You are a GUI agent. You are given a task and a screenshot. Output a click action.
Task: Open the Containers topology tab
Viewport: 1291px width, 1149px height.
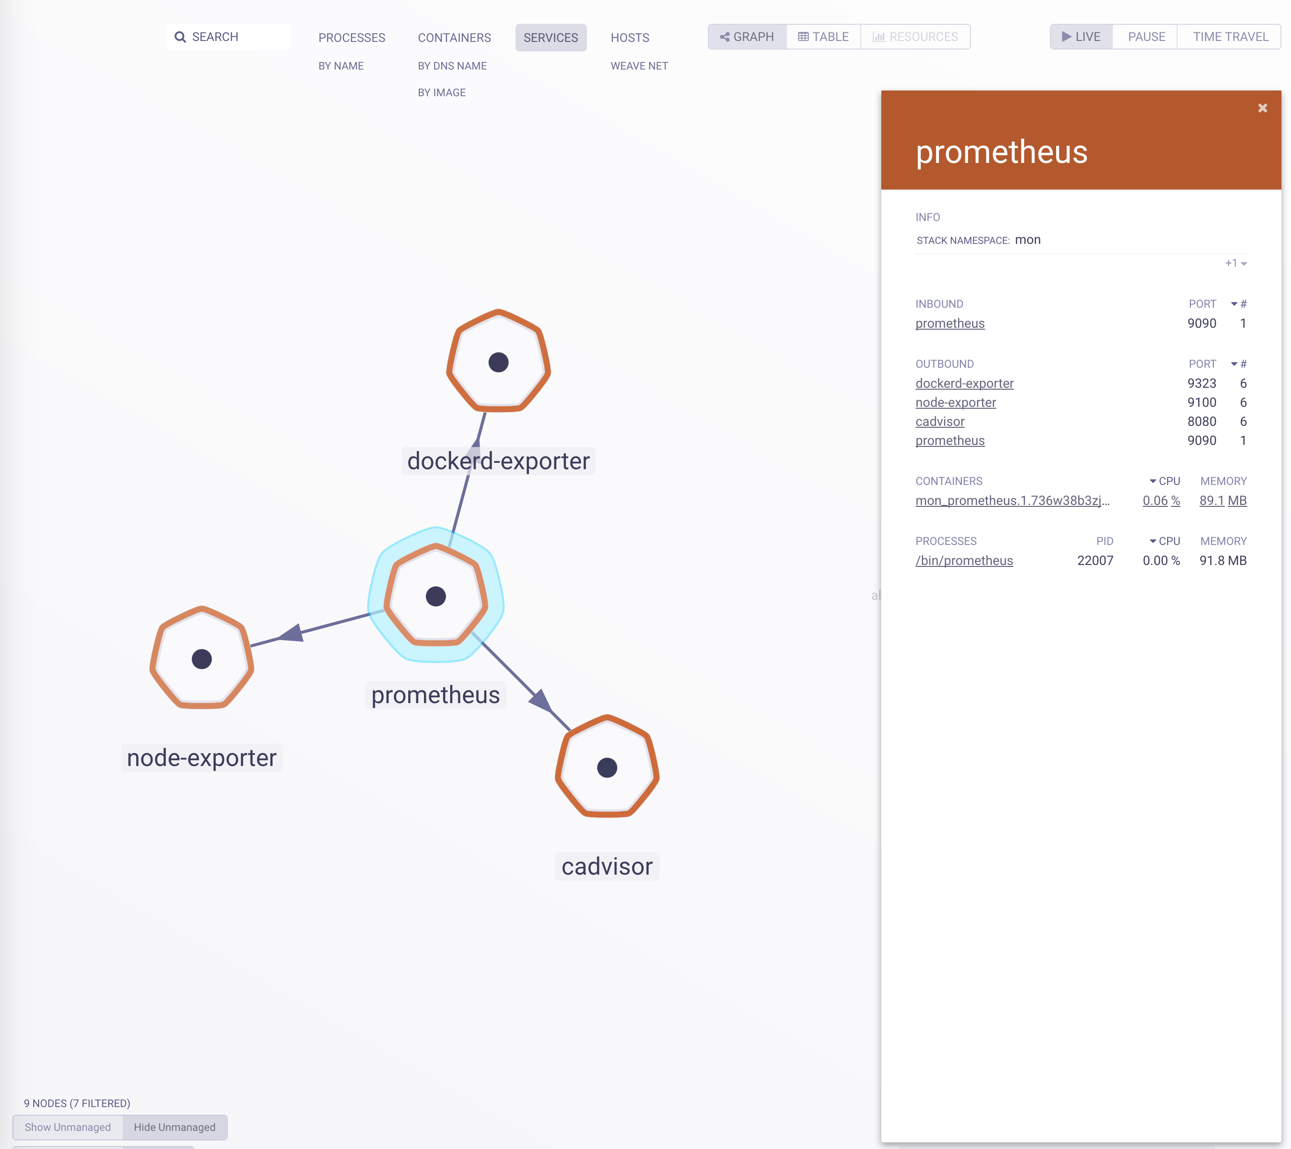coord(454,38)
